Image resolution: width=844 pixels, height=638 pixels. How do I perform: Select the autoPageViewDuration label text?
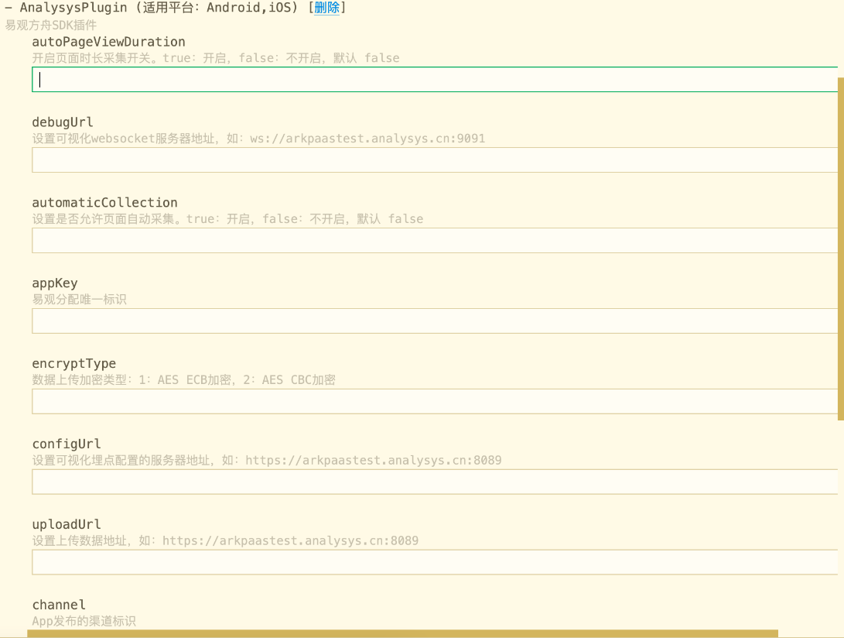click(x=108, y=42)
